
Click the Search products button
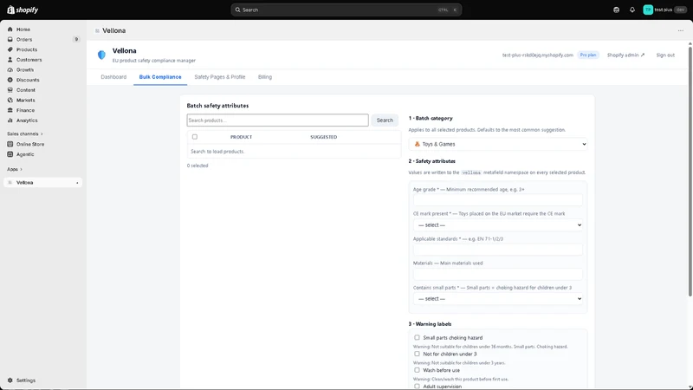pyautogui.click(x=385, y=120)
